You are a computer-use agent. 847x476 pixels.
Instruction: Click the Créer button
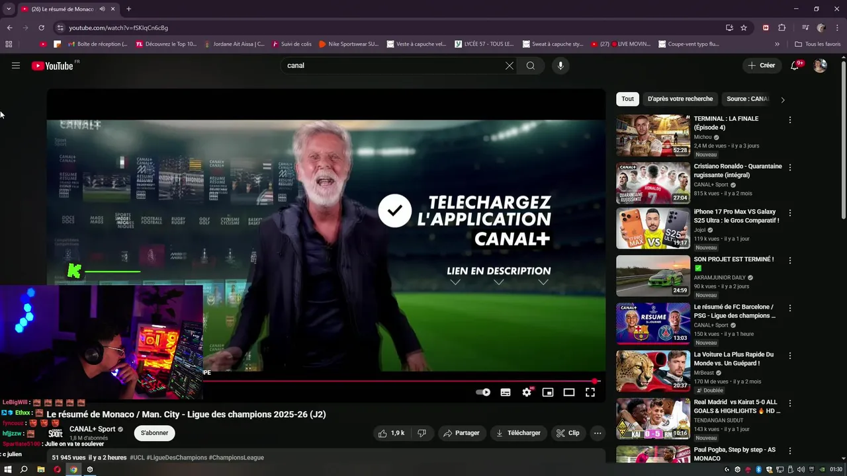(761, 65)
